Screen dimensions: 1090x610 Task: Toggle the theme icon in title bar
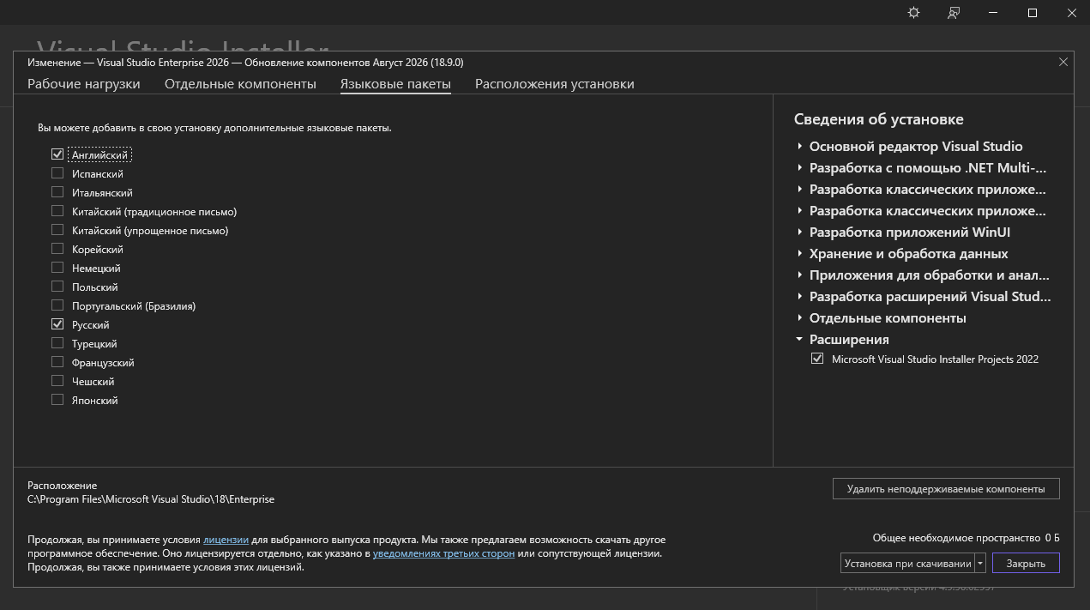tap(913, 13)
